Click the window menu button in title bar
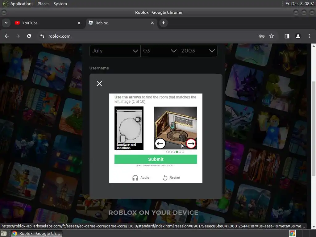316x237 pixels. coord(4,12)
